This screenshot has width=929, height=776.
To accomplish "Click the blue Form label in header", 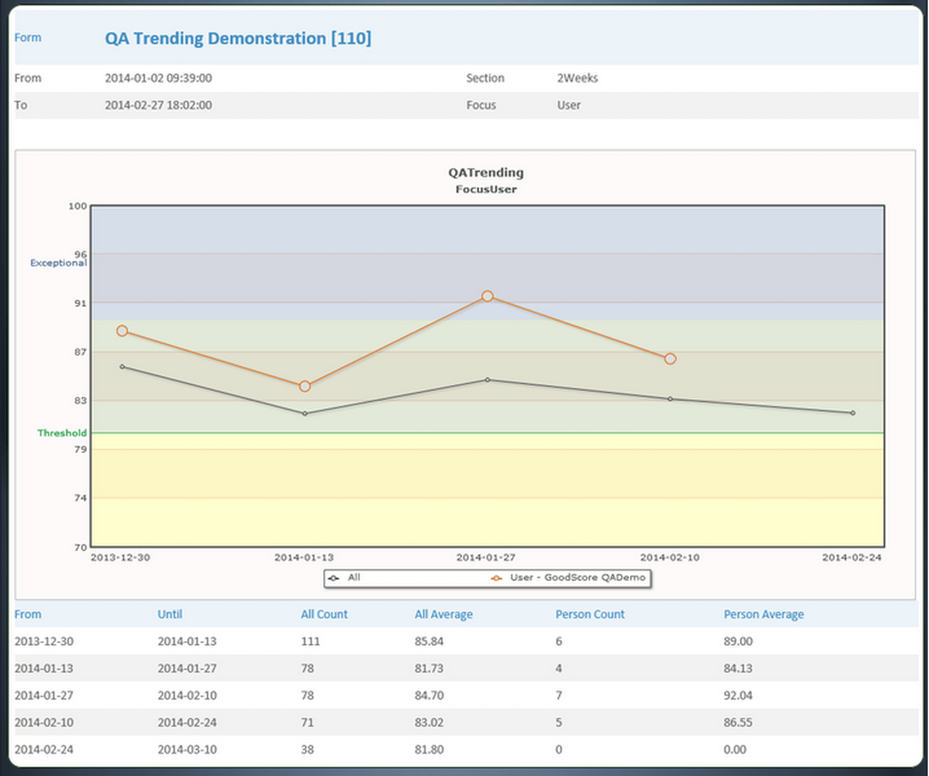I will click(28, 38).
